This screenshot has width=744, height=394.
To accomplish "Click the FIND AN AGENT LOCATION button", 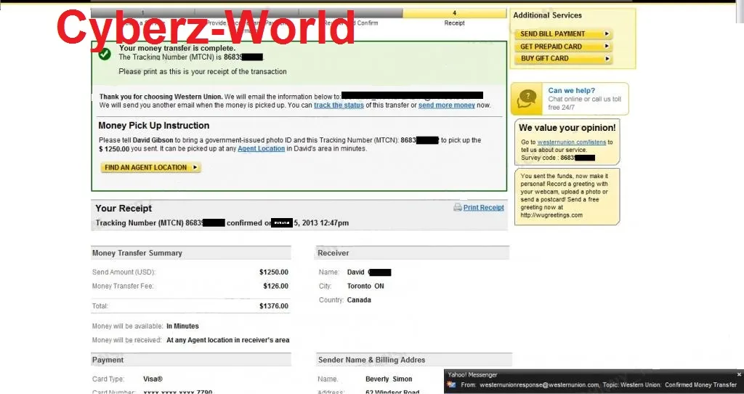I will pos(151,168).
